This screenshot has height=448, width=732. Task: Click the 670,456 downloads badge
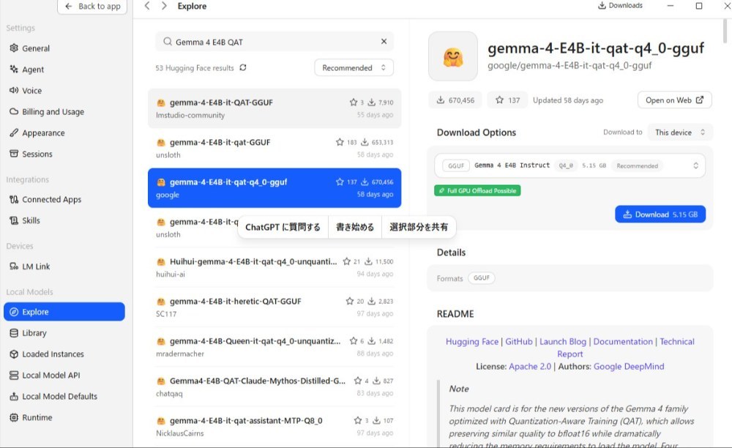[x=455, y=100]
